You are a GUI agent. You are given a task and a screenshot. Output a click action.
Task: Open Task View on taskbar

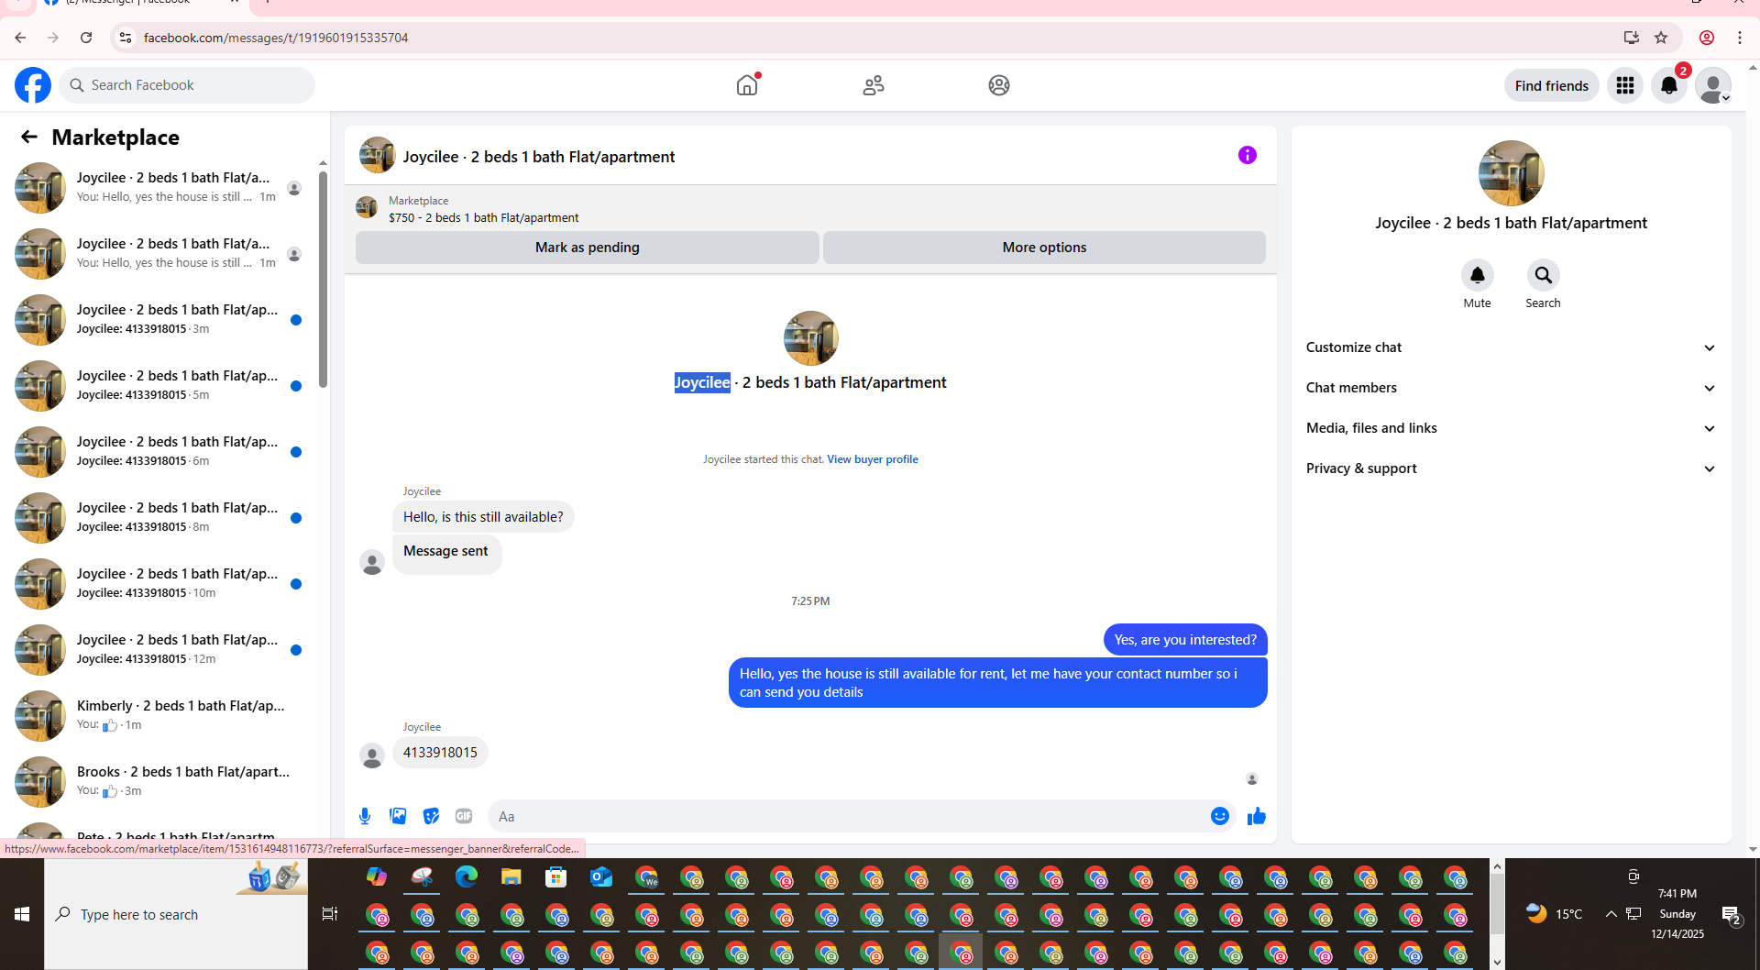tap(330, 914)
